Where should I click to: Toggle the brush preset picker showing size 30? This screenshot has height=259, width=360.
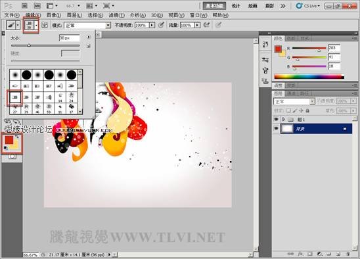pyautogui.click(x=32, y=25)
